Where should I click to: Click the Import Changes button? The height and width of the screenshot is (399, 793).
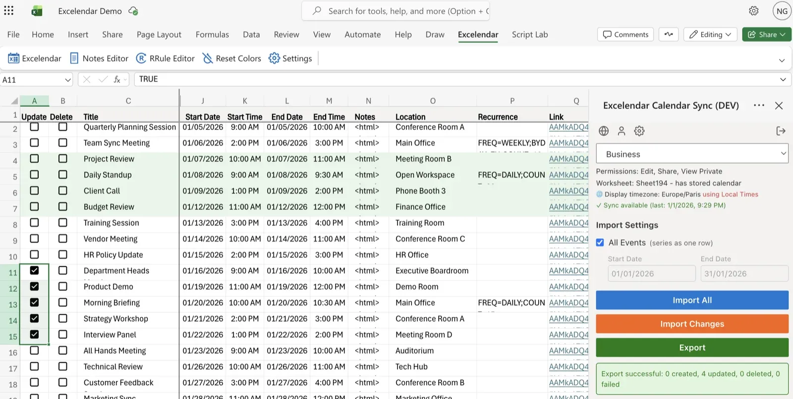pos(692,324)
